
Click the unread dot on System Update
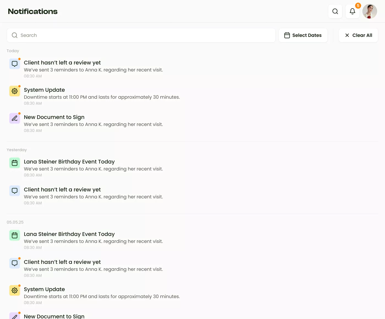point(20,86)
